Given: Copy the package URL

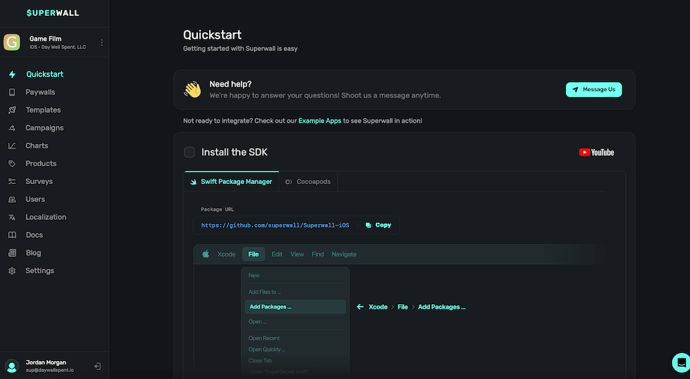Looking at the screenshot, I should click(x=378, y=225).
